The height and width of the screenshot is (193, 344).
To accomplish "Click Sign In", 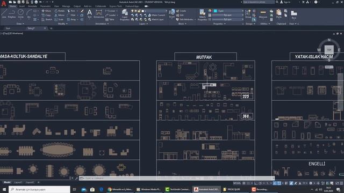I will point(285,2).
